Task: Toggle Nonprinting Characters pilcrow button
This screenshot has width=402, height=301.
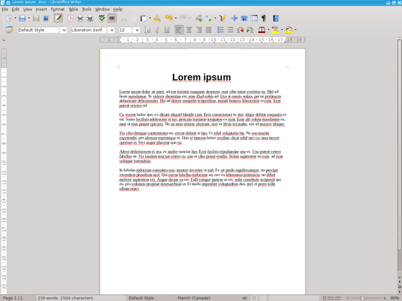Action: point(264,18)
